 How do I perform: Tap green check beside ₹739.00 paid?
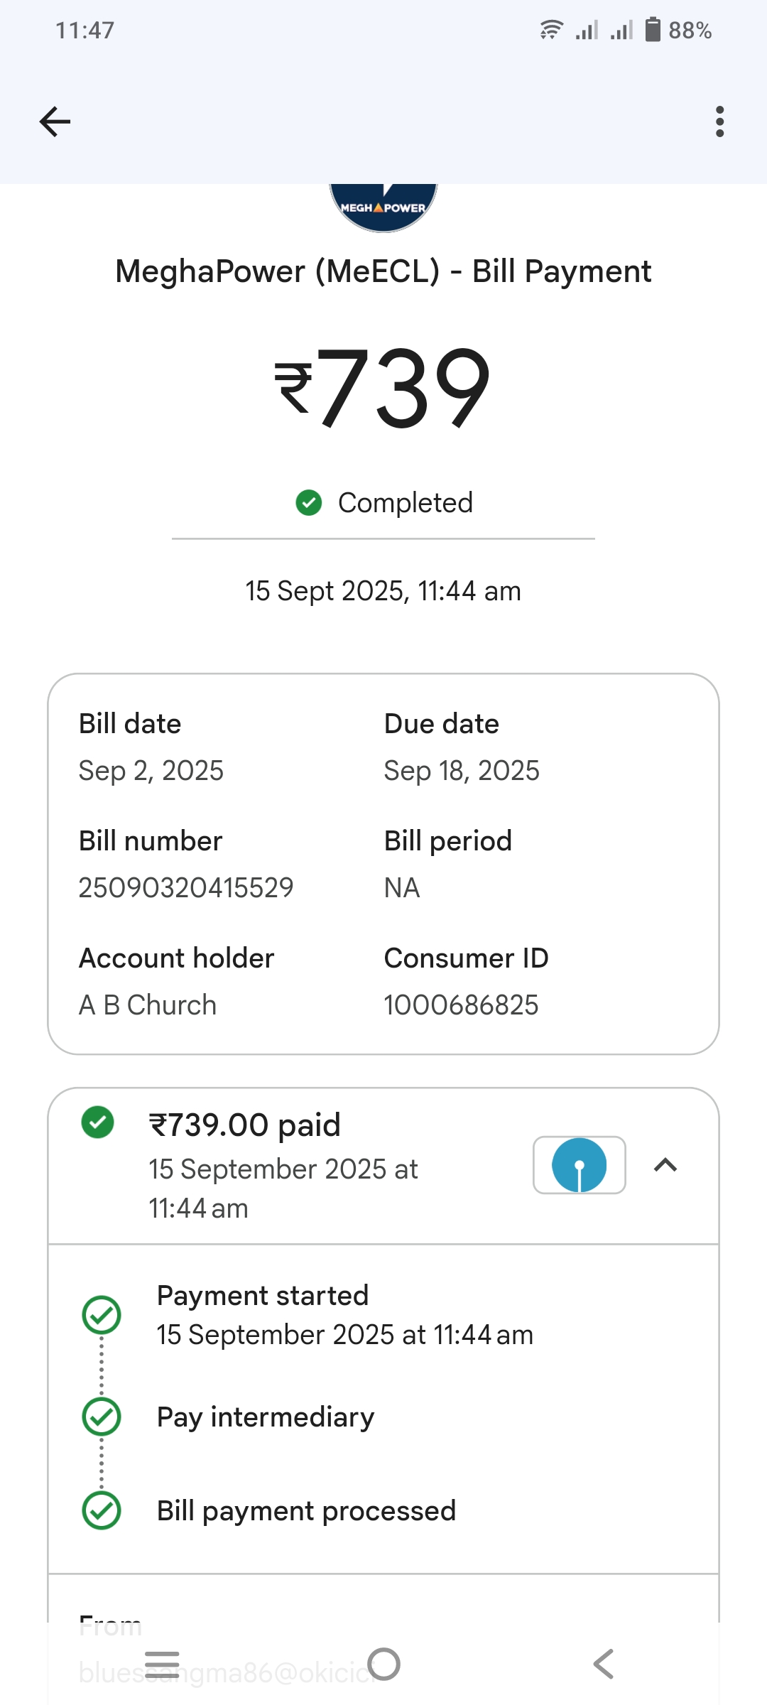click(98, 1122)
